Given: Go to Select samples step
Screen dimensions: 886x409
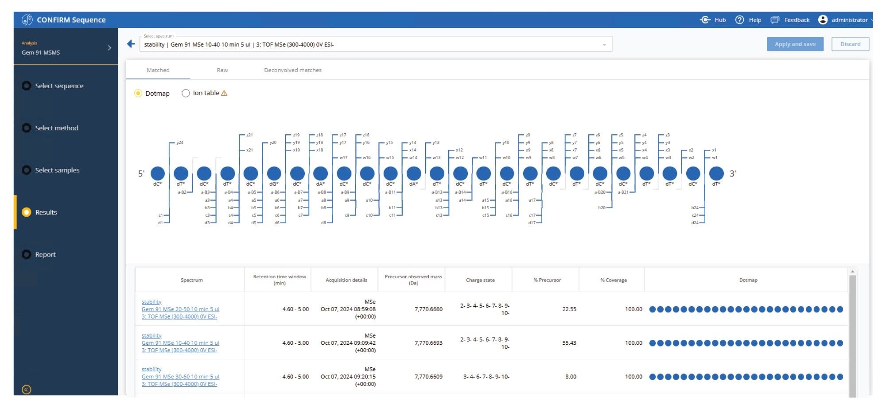Looking at the screenshot, I should pyautogui.click(x=58, y=170).
